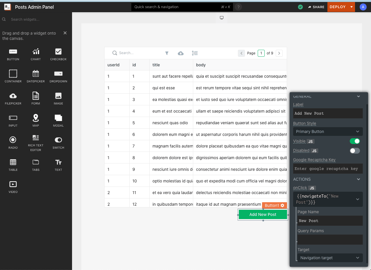Toggle JS mode for onClick
This screenshot has height=270, width=371.
coord(312,188)
